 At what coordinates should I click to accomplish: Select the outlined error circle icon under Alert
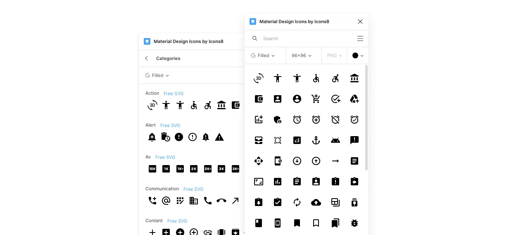click(x=193, y=137)
